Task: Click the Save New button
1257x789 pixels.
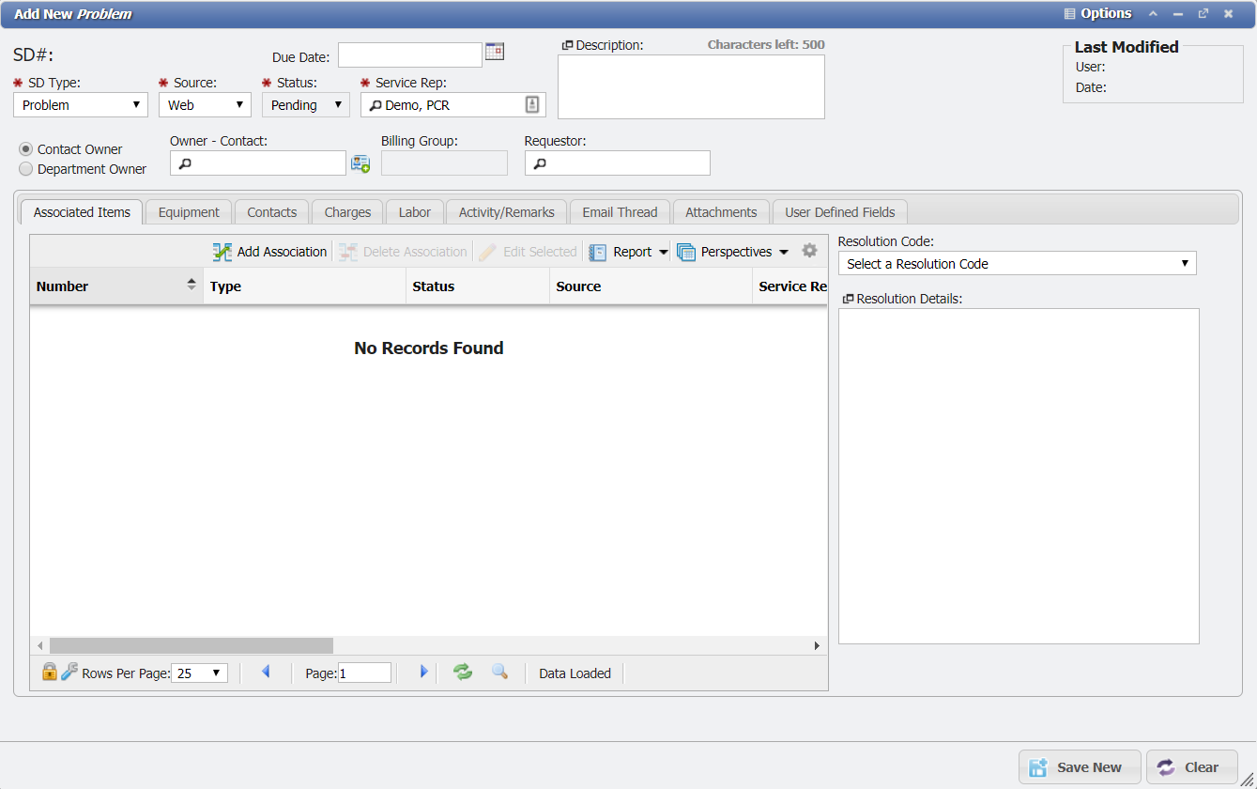Action: click(x=1080, y=767)
